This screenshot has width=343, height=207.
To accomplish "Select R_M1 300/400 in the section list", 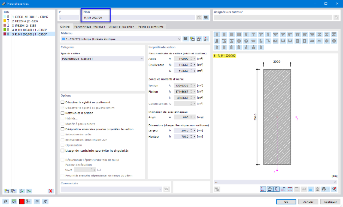I will coord(29,30).
